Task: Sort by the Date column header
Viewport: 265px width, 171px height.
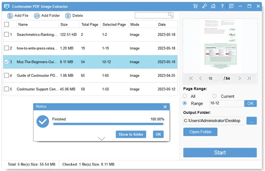Action: [162, 25]
